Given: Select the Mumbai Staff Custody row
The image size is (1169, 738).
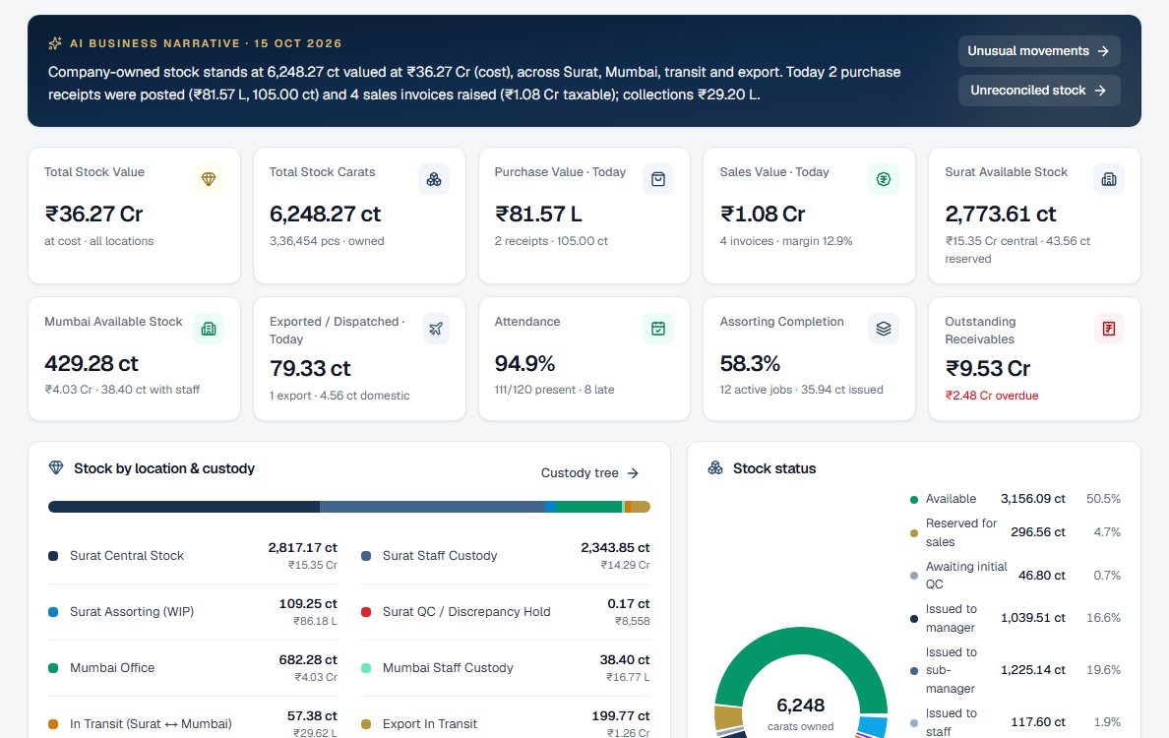Looking at the screenshot, I should point(506,668).
